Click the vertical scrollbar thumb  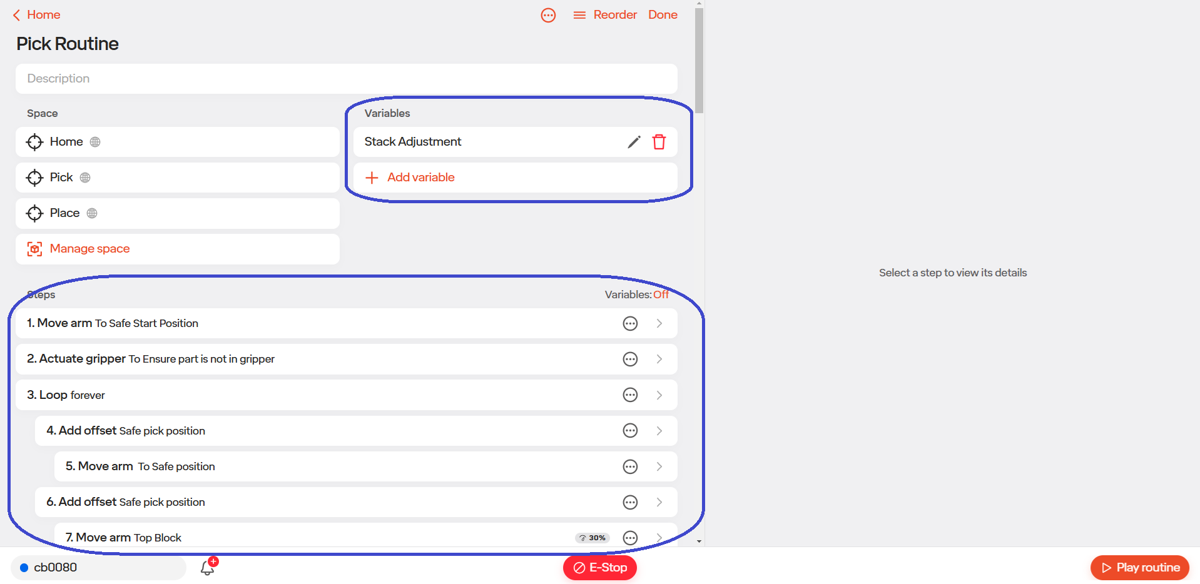(699, 61)
